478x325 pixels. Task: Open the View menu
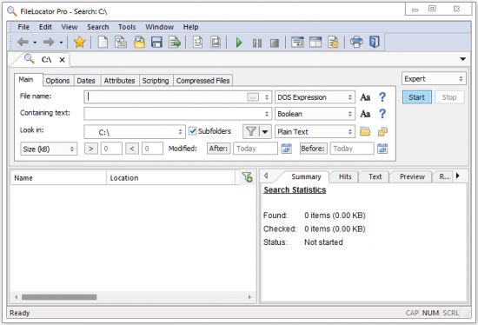coord(70,27)
